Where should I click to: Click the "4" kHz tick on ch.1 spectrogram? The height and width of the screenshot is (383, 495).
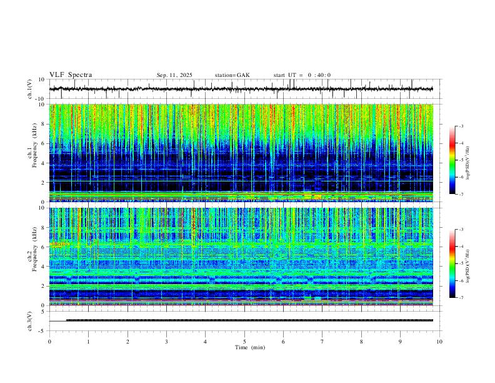(43, 163)
